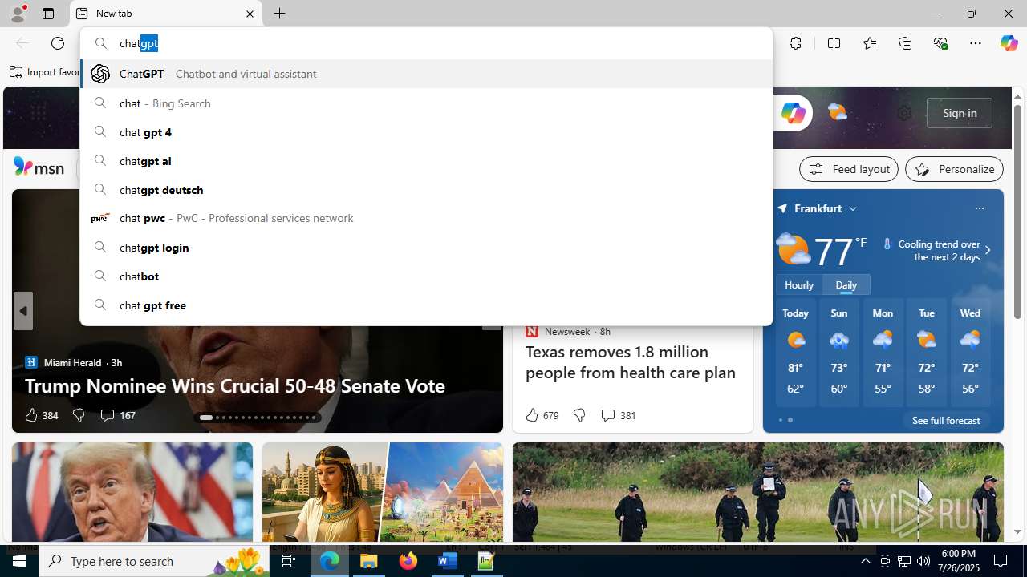Click the weather icon in page header
The image size is (1027, 577).
(837, 113)
